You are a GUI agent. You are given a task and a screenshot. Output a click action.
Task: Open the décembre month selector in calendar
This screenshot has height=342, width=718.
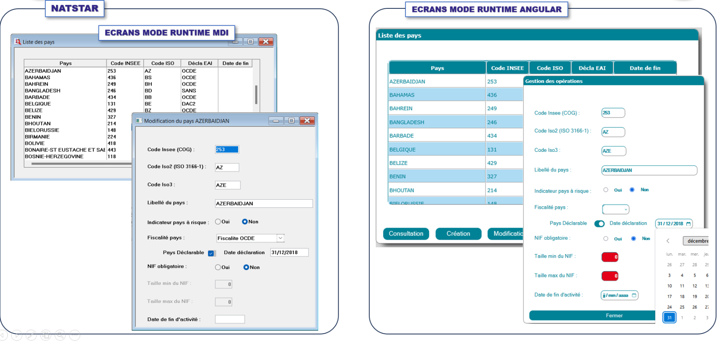coord(696,241)
